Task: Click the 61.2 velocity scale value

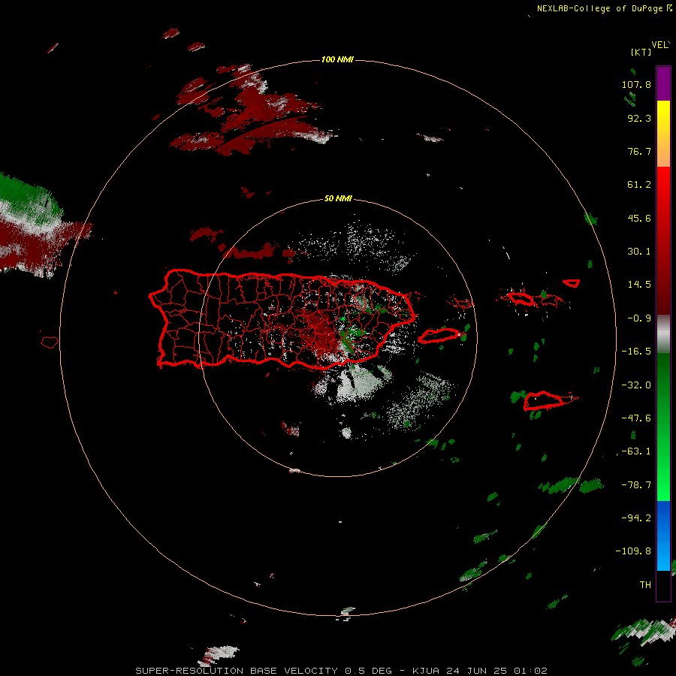Action: coord(639,185)
